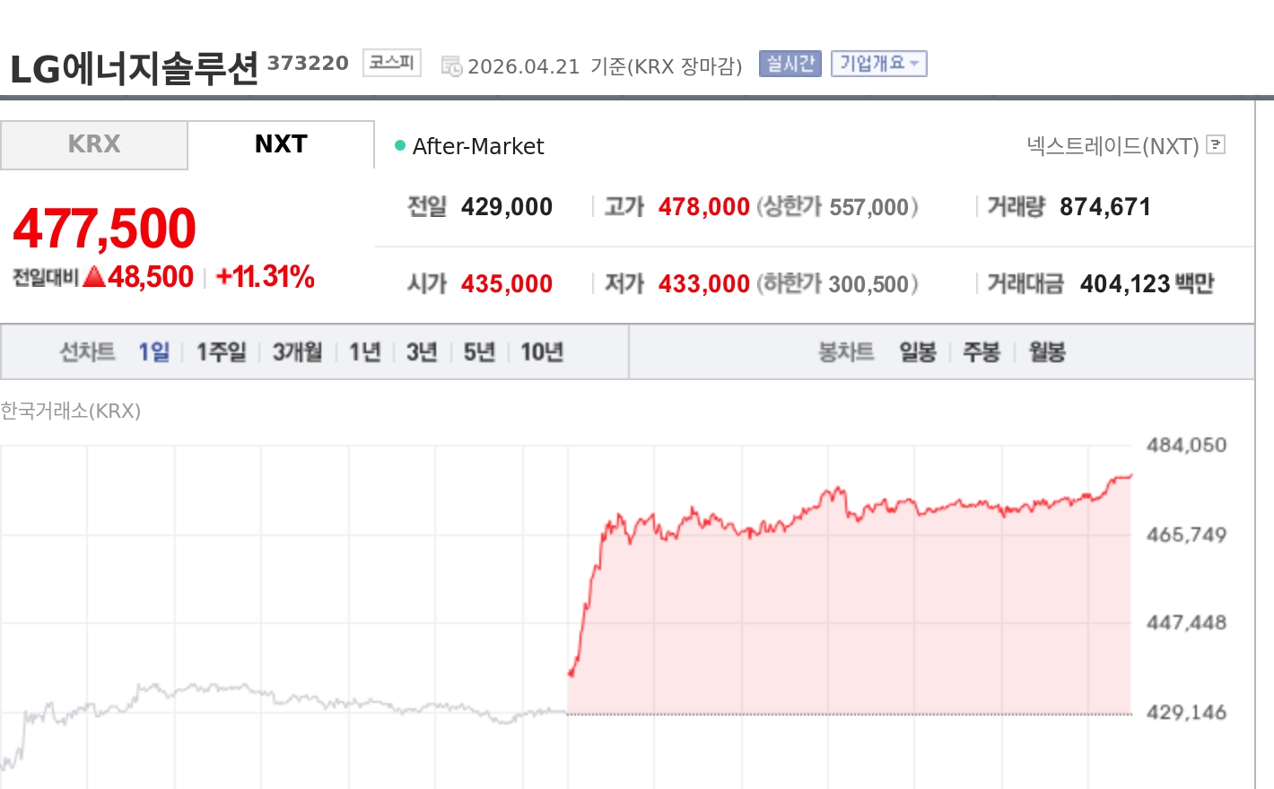Click the red up-triangle price change icon
This screenshot has height=789, width=1274.
pos(94,277)
